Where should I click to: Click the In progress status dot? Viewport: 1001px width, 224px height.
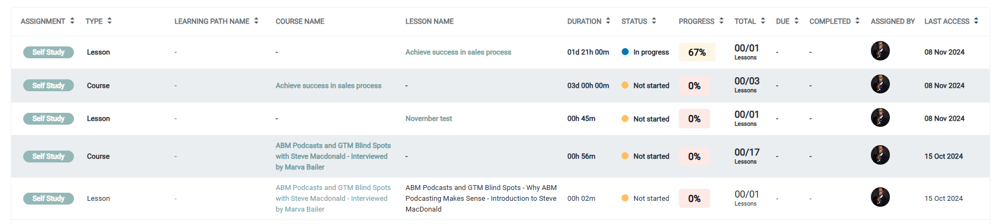(625, 52)
